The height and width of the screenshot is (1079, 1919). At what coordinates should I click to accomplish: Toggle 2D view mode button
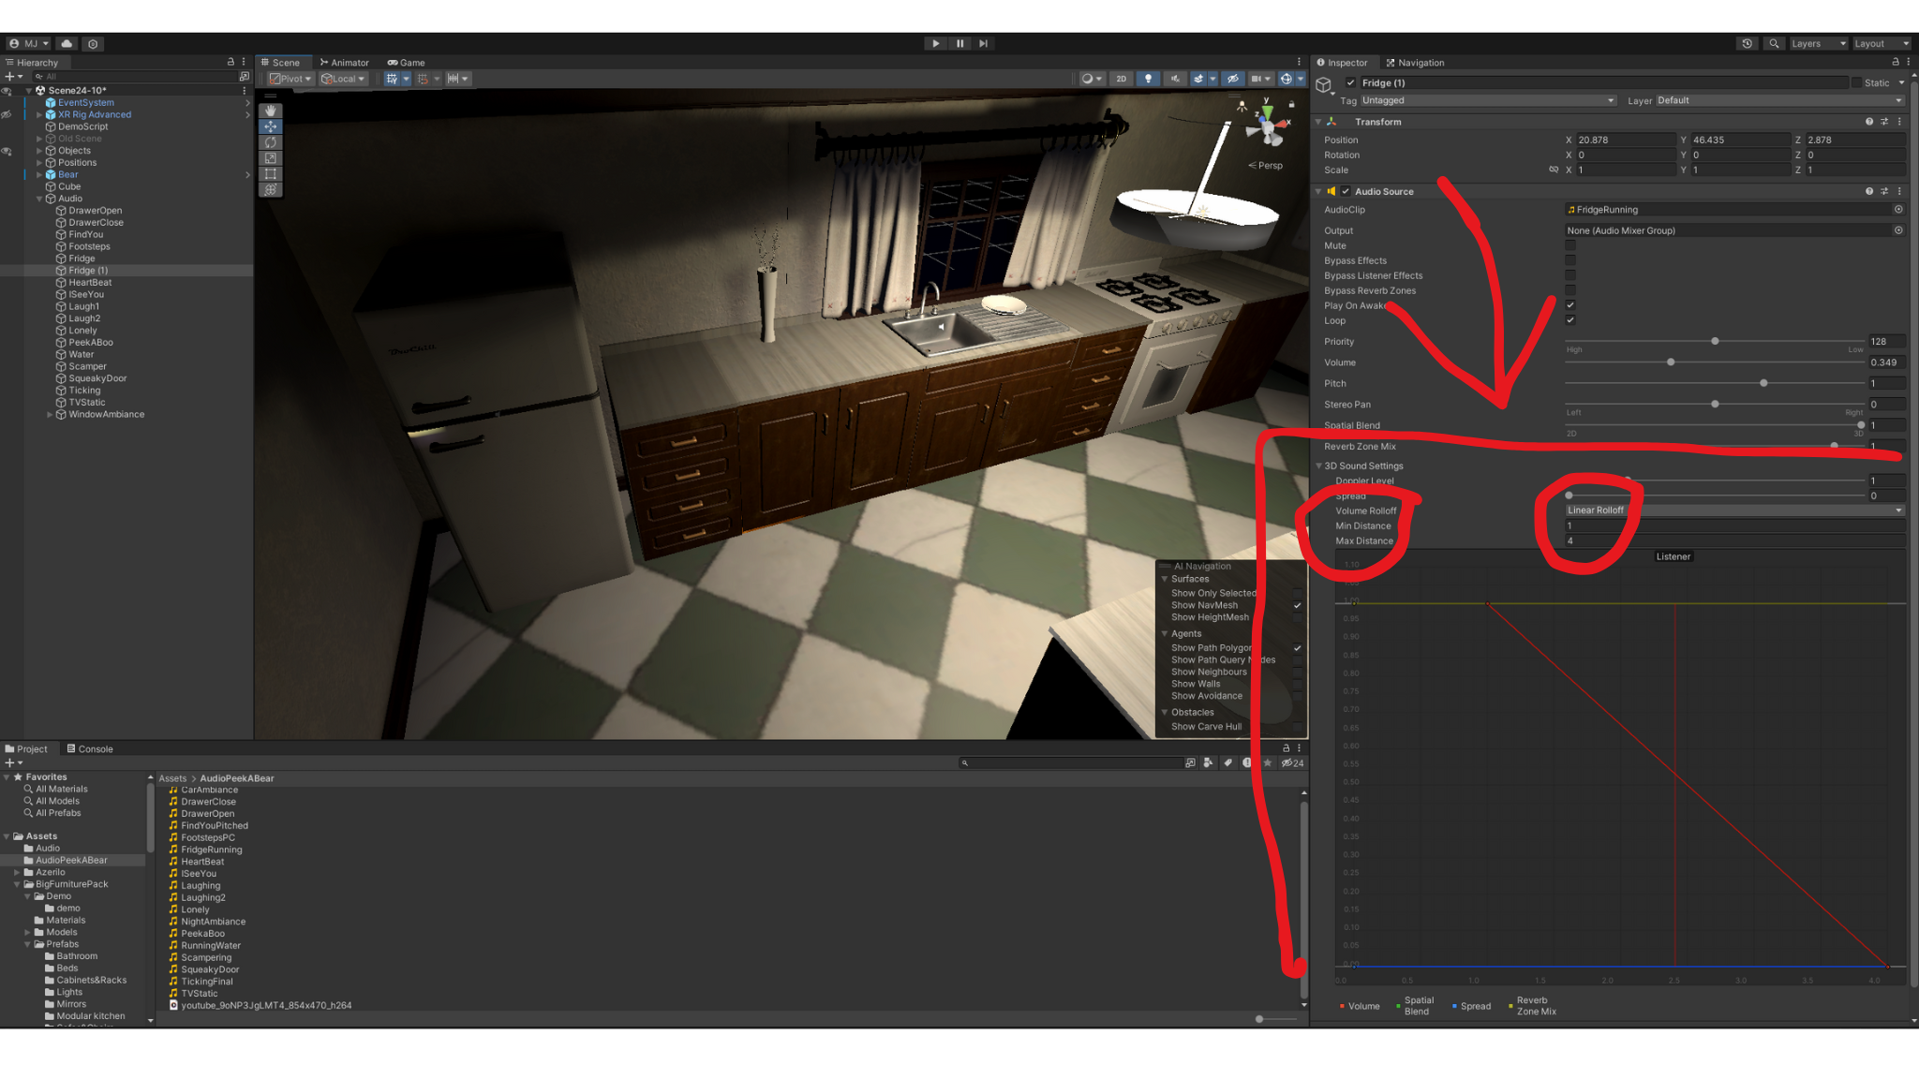pyautogui.click(x=1121, y=79)
